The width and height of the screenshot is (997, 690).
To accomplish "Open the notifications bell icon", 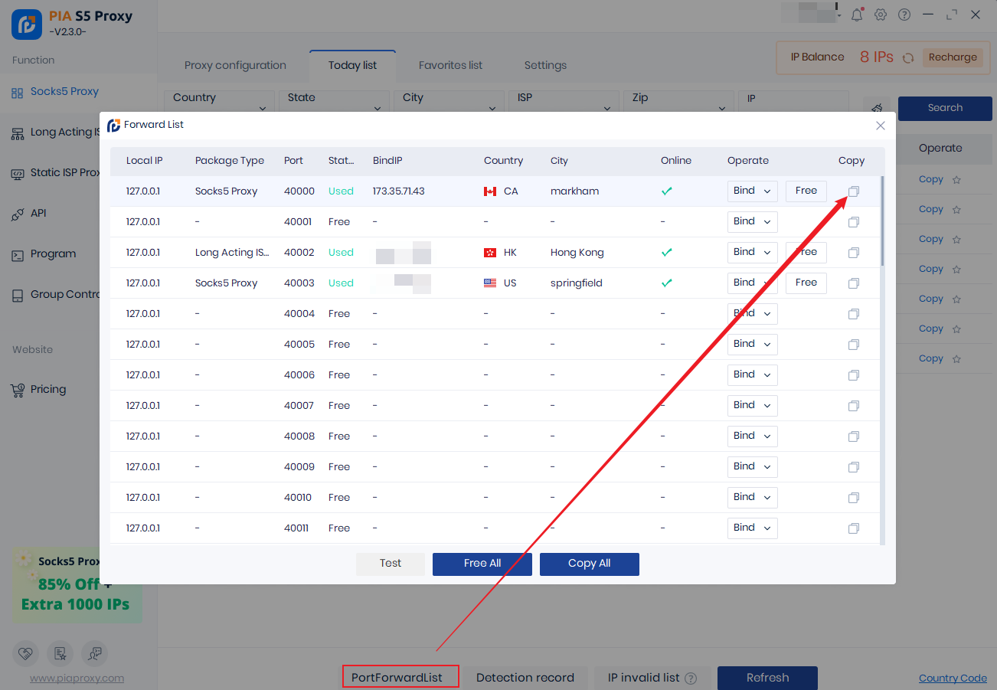I will click(857, 15).
